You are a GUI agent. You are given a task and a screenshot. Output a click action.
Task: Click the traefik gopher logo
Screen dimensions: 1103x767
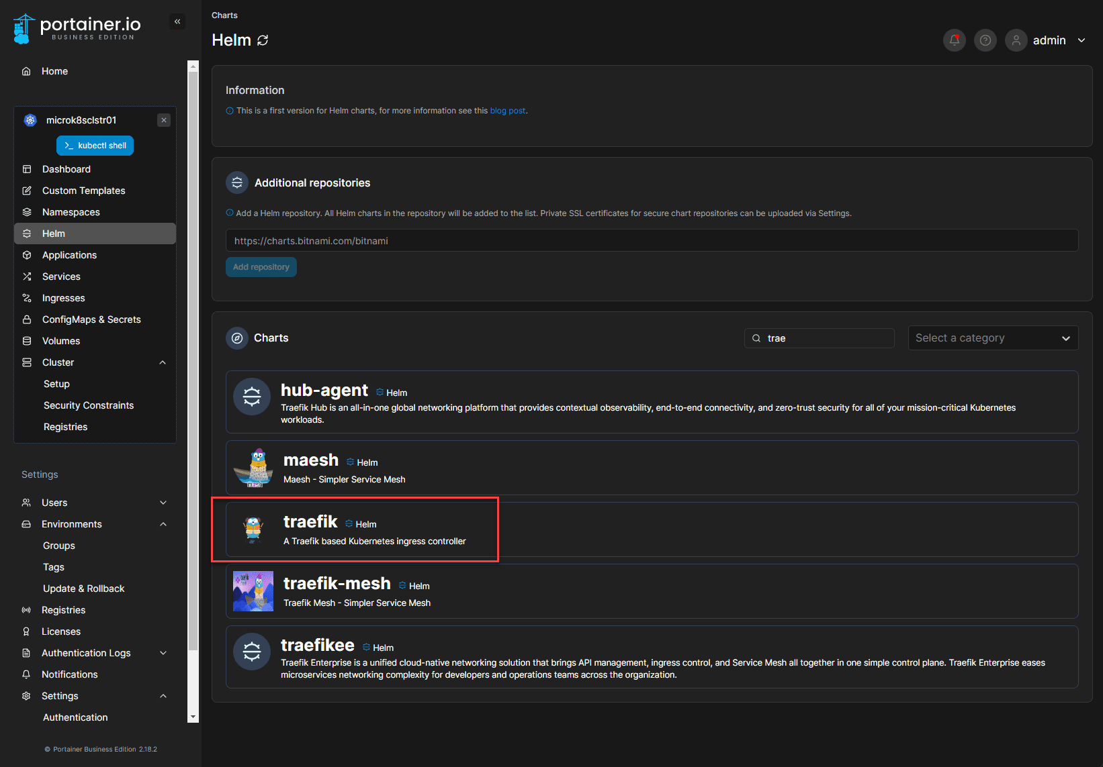point(253,529)
